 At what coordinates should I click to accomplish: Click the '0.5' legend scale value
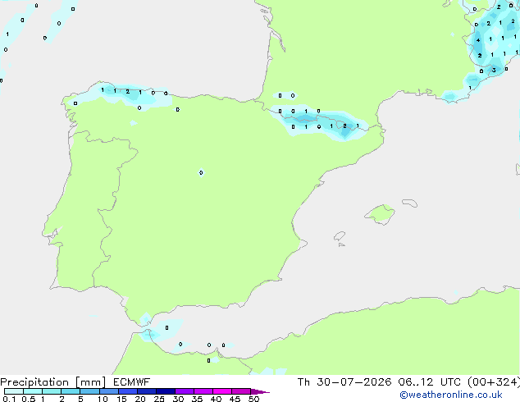(29, 399)
